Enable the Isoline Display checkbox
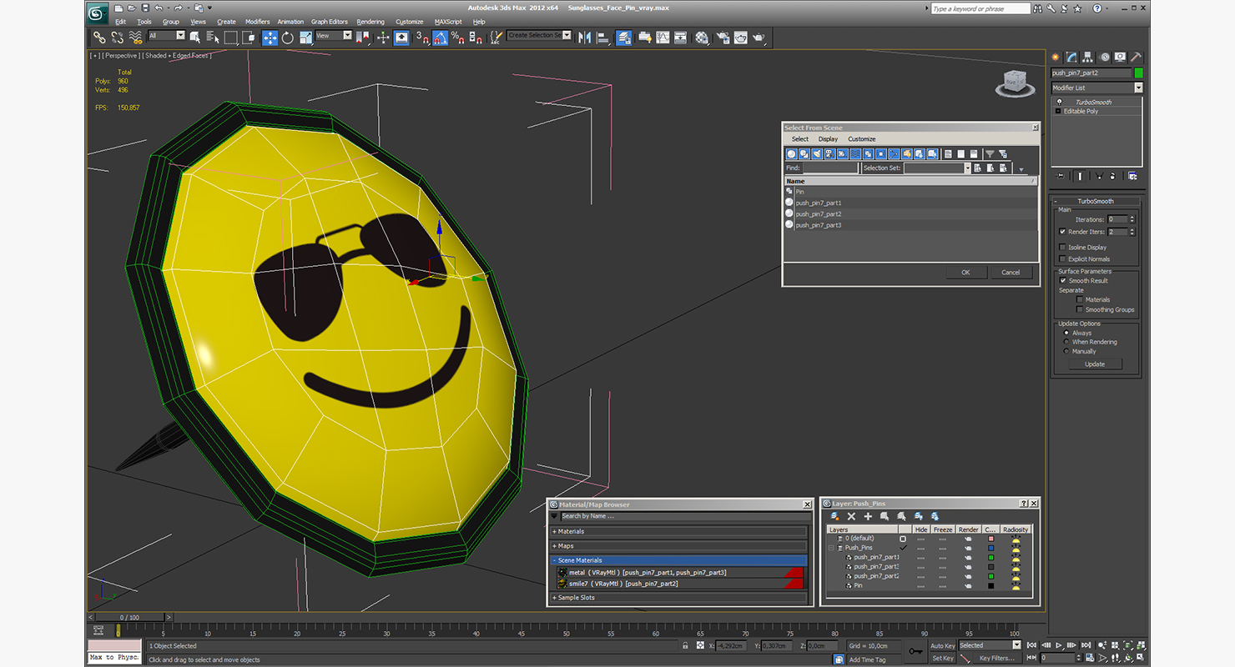1235x667 pixels. pyautogui.click(x=1062, y=248)
